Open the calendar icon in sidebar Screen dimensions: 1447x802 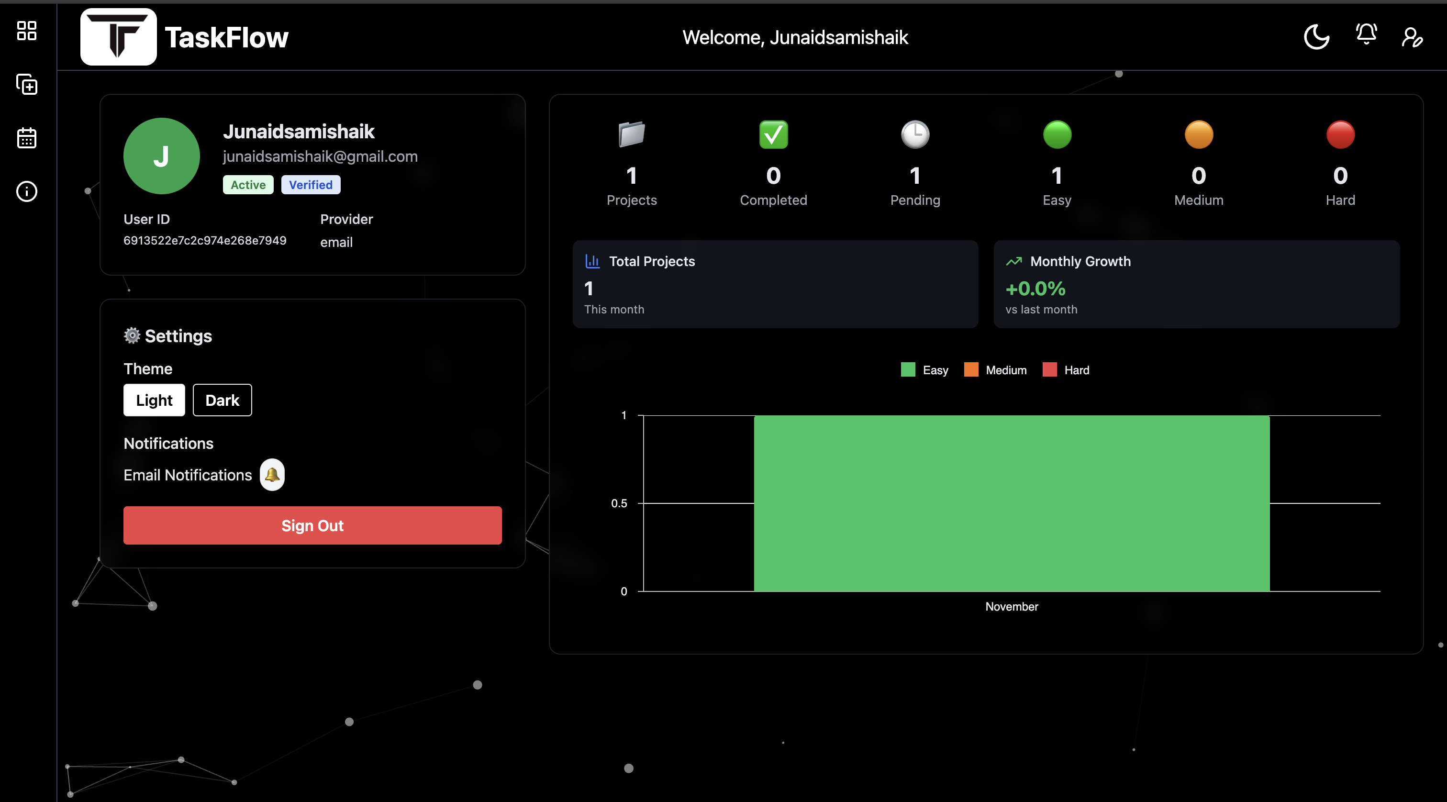pos(26,138)
